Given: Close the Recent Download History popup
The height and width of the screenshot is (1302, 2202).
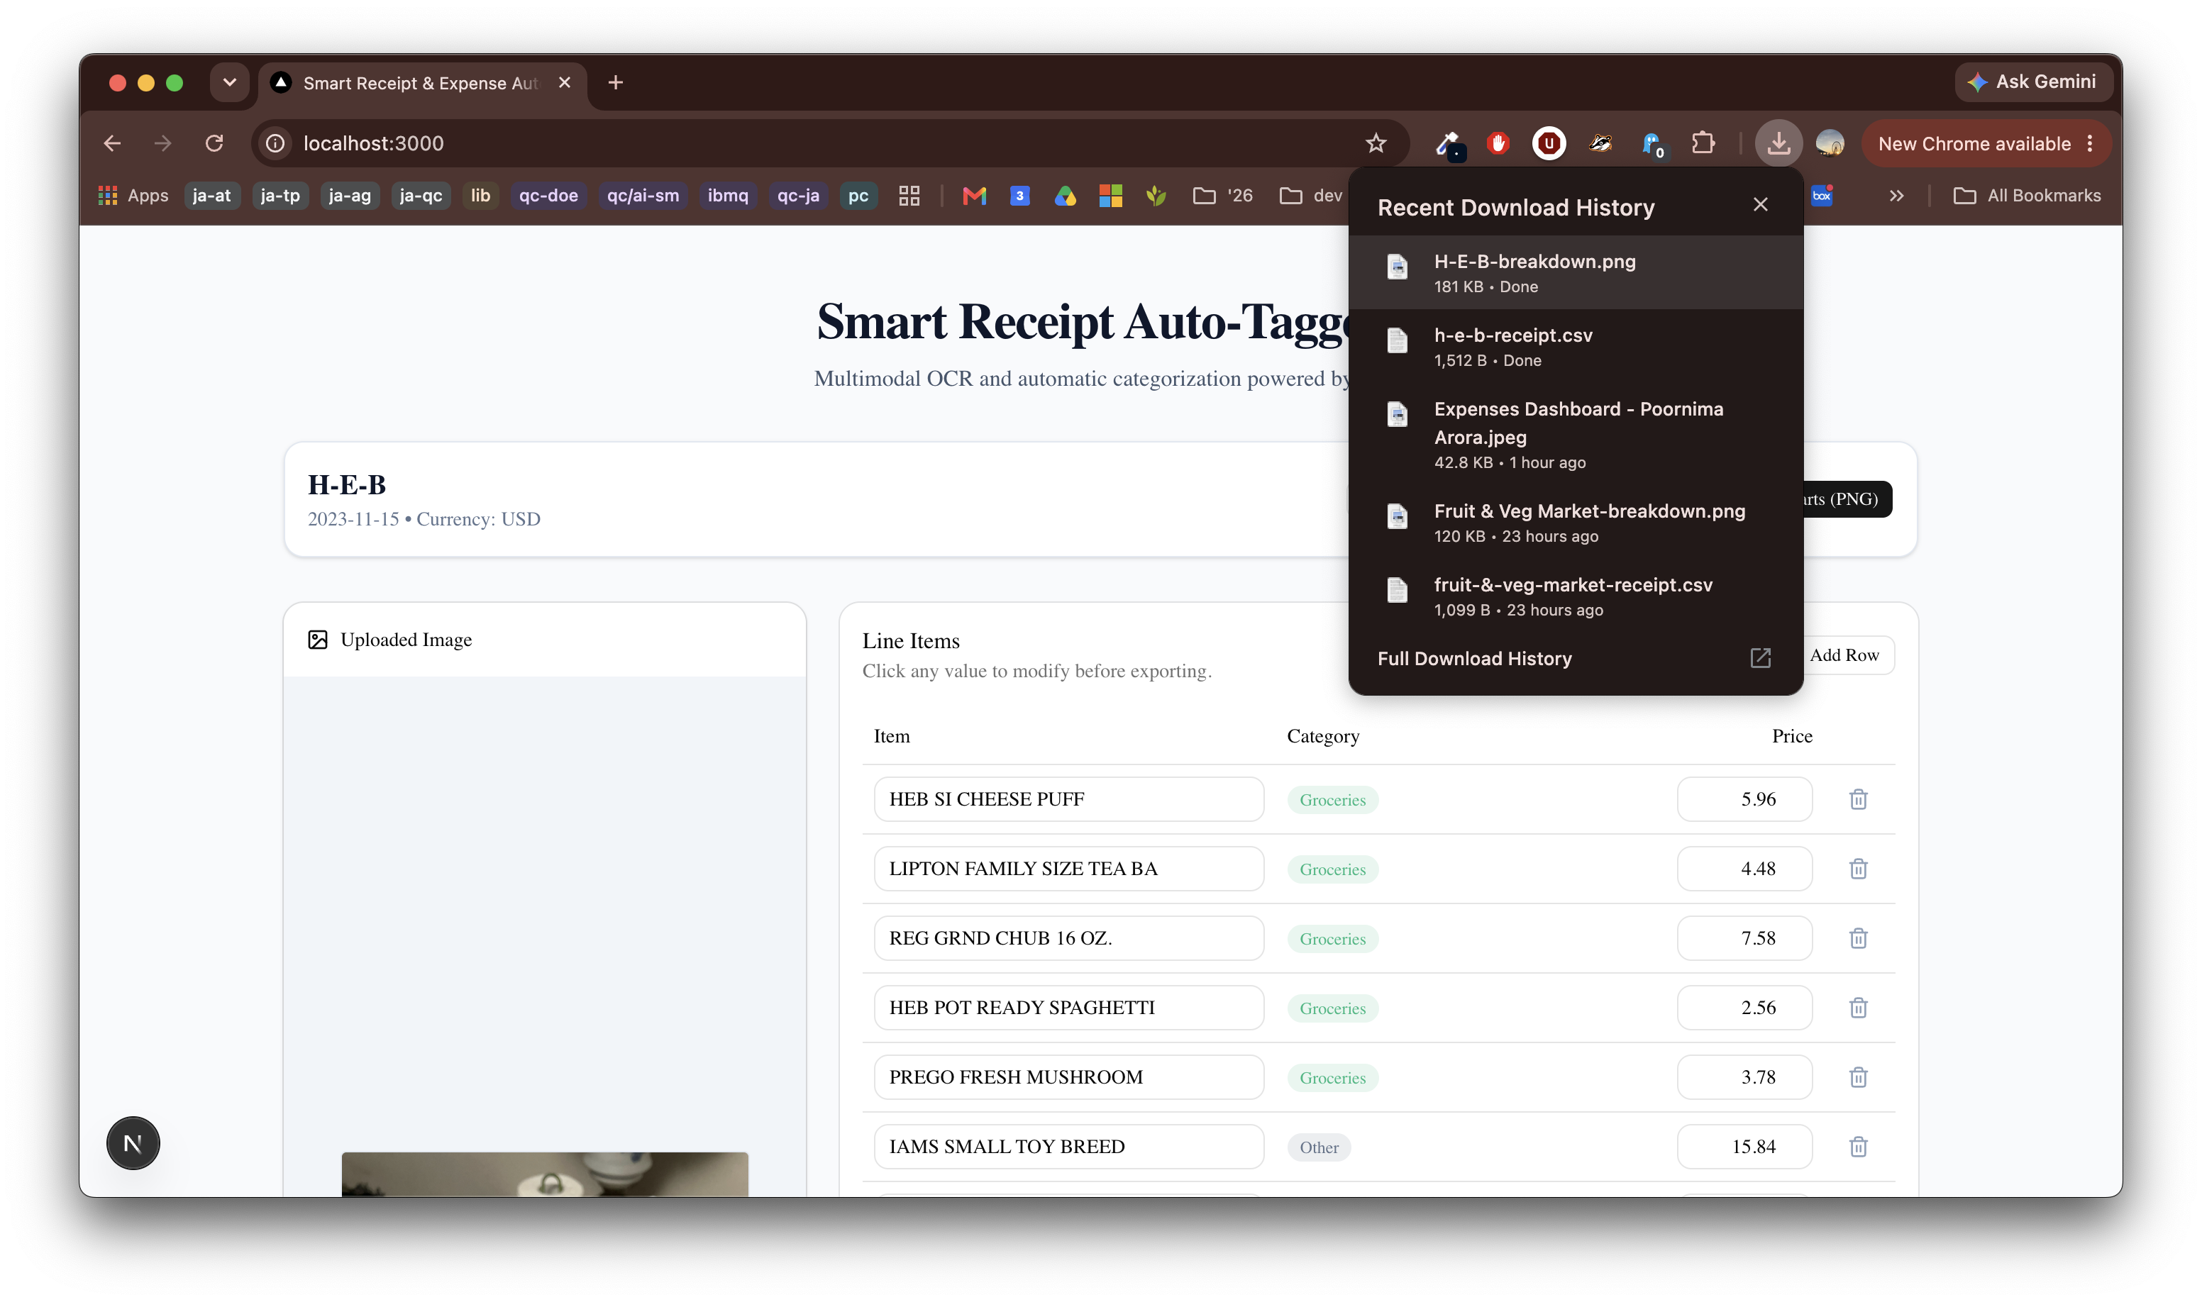Looking at the screenshot, I should click(x=1759, y=204).
